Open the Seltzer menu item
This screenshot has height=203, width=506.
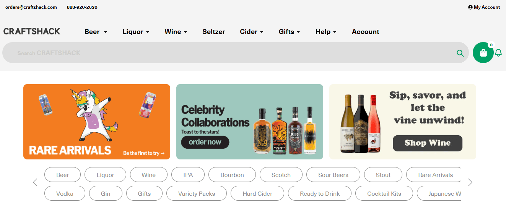pos(214,32)
